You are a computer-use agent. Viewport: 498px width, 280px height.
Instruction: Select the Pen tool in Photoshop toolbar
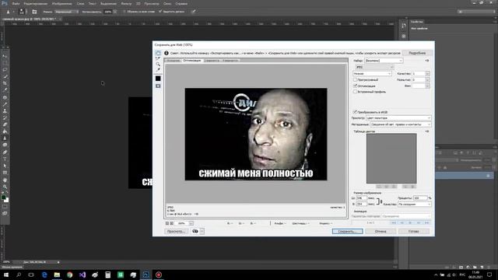(5, 152)
